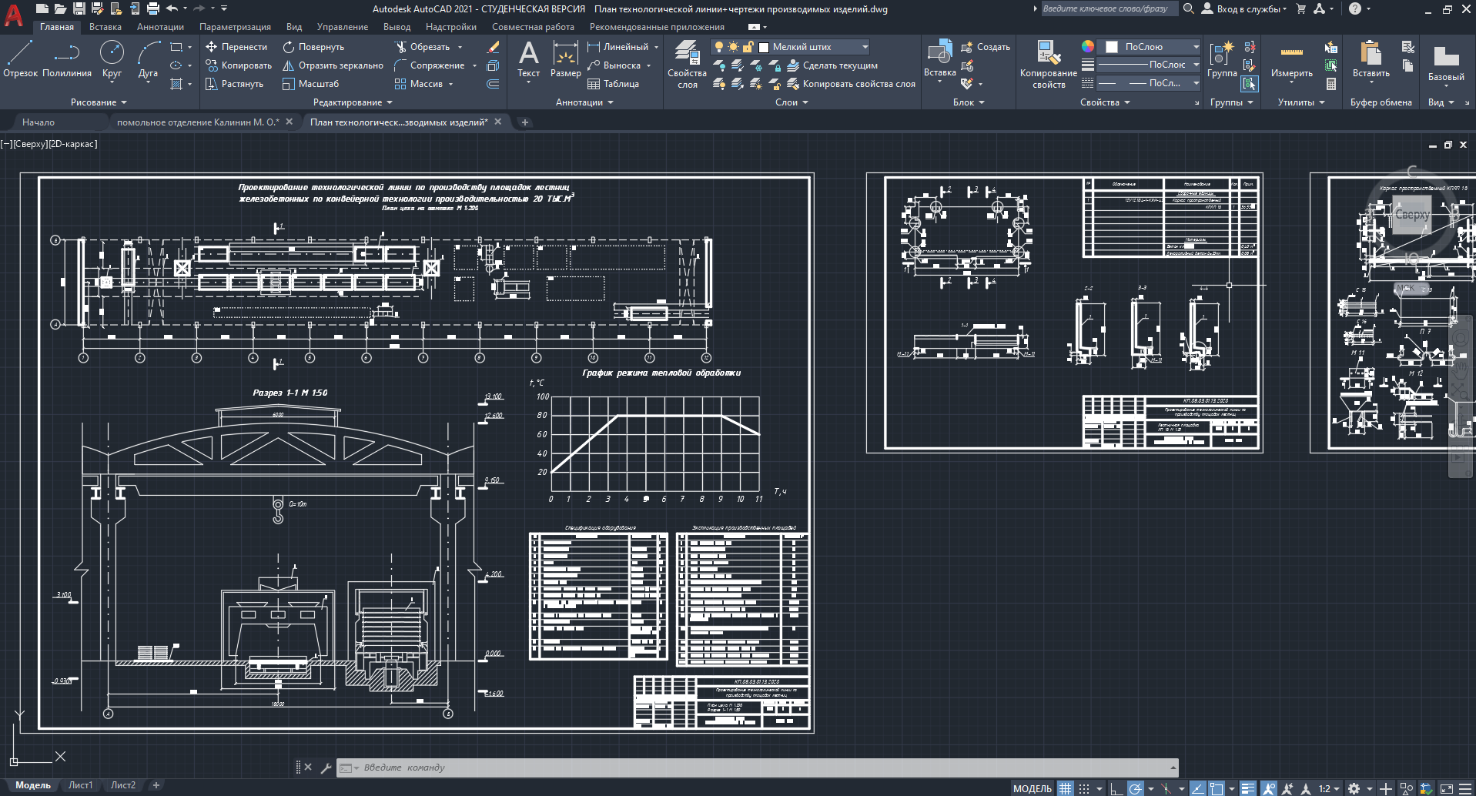Switch to the Лист1 layout tab
Screen dimensions: 1476x796
tap(80, 785)
